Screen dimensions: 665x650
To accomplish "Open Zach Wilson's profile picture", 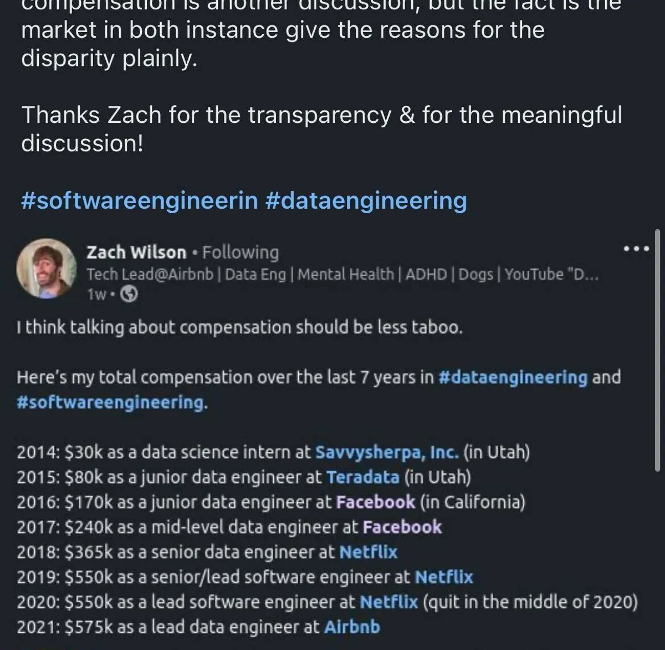I will pyautogui.click(x=46, y=269).
